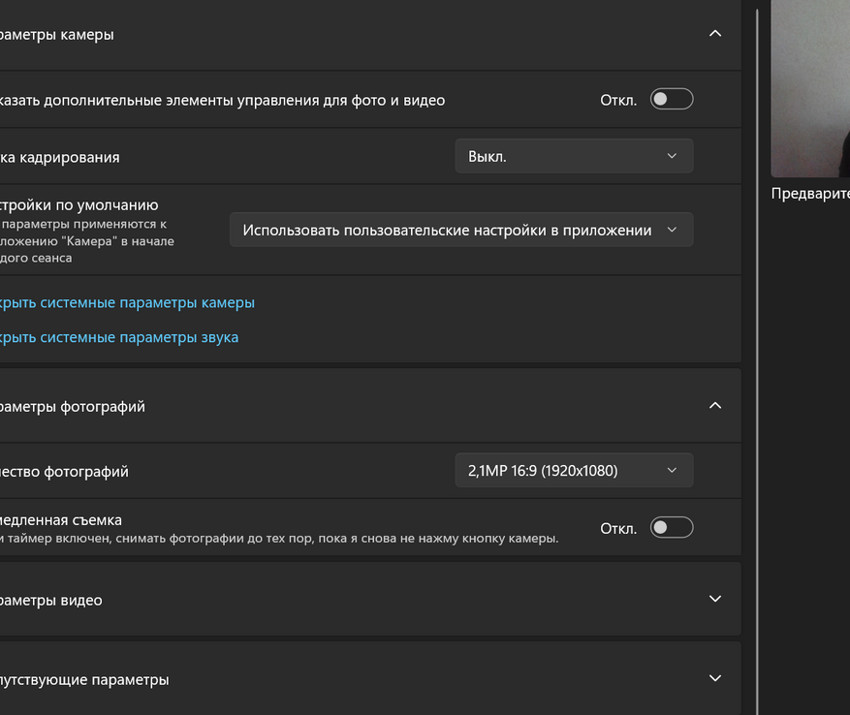Click the photo parameters section header text
The width and height of the screenshot is (850, 715).
[x=73, y=407]
